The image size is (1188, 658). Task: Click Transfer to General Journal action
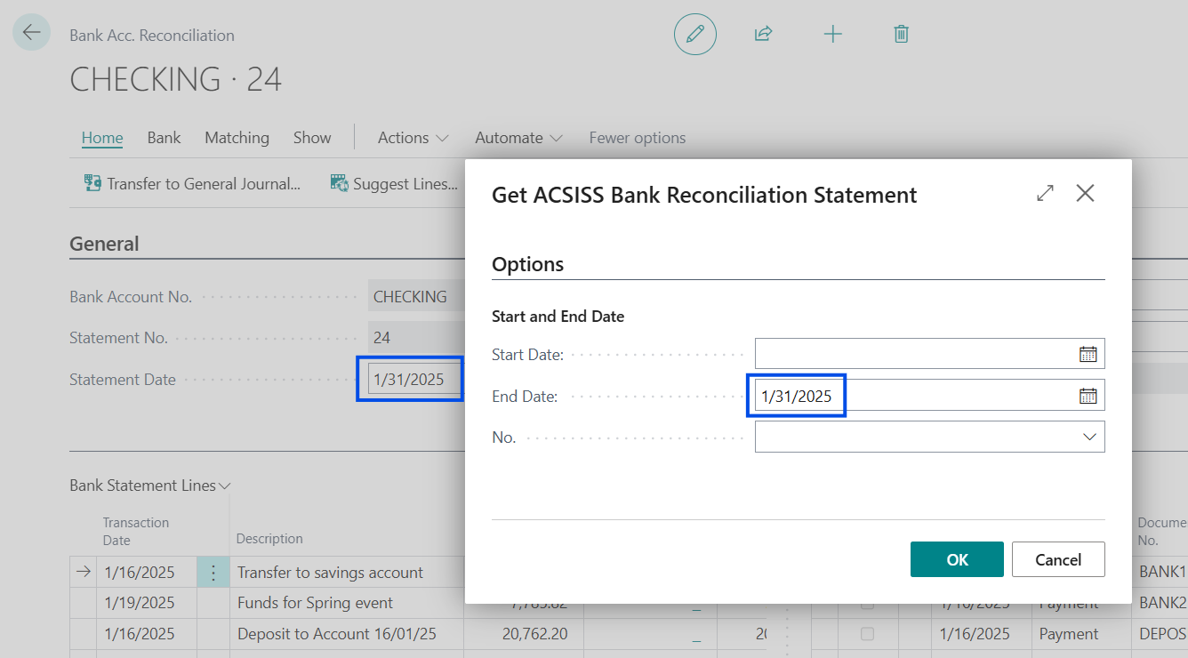[193, 184]
